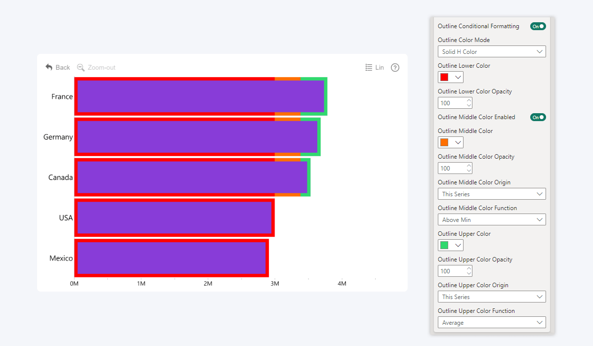The image size is (593, 346).
Task: Select the USA bar in chart
Action: (x=174, y=218)
